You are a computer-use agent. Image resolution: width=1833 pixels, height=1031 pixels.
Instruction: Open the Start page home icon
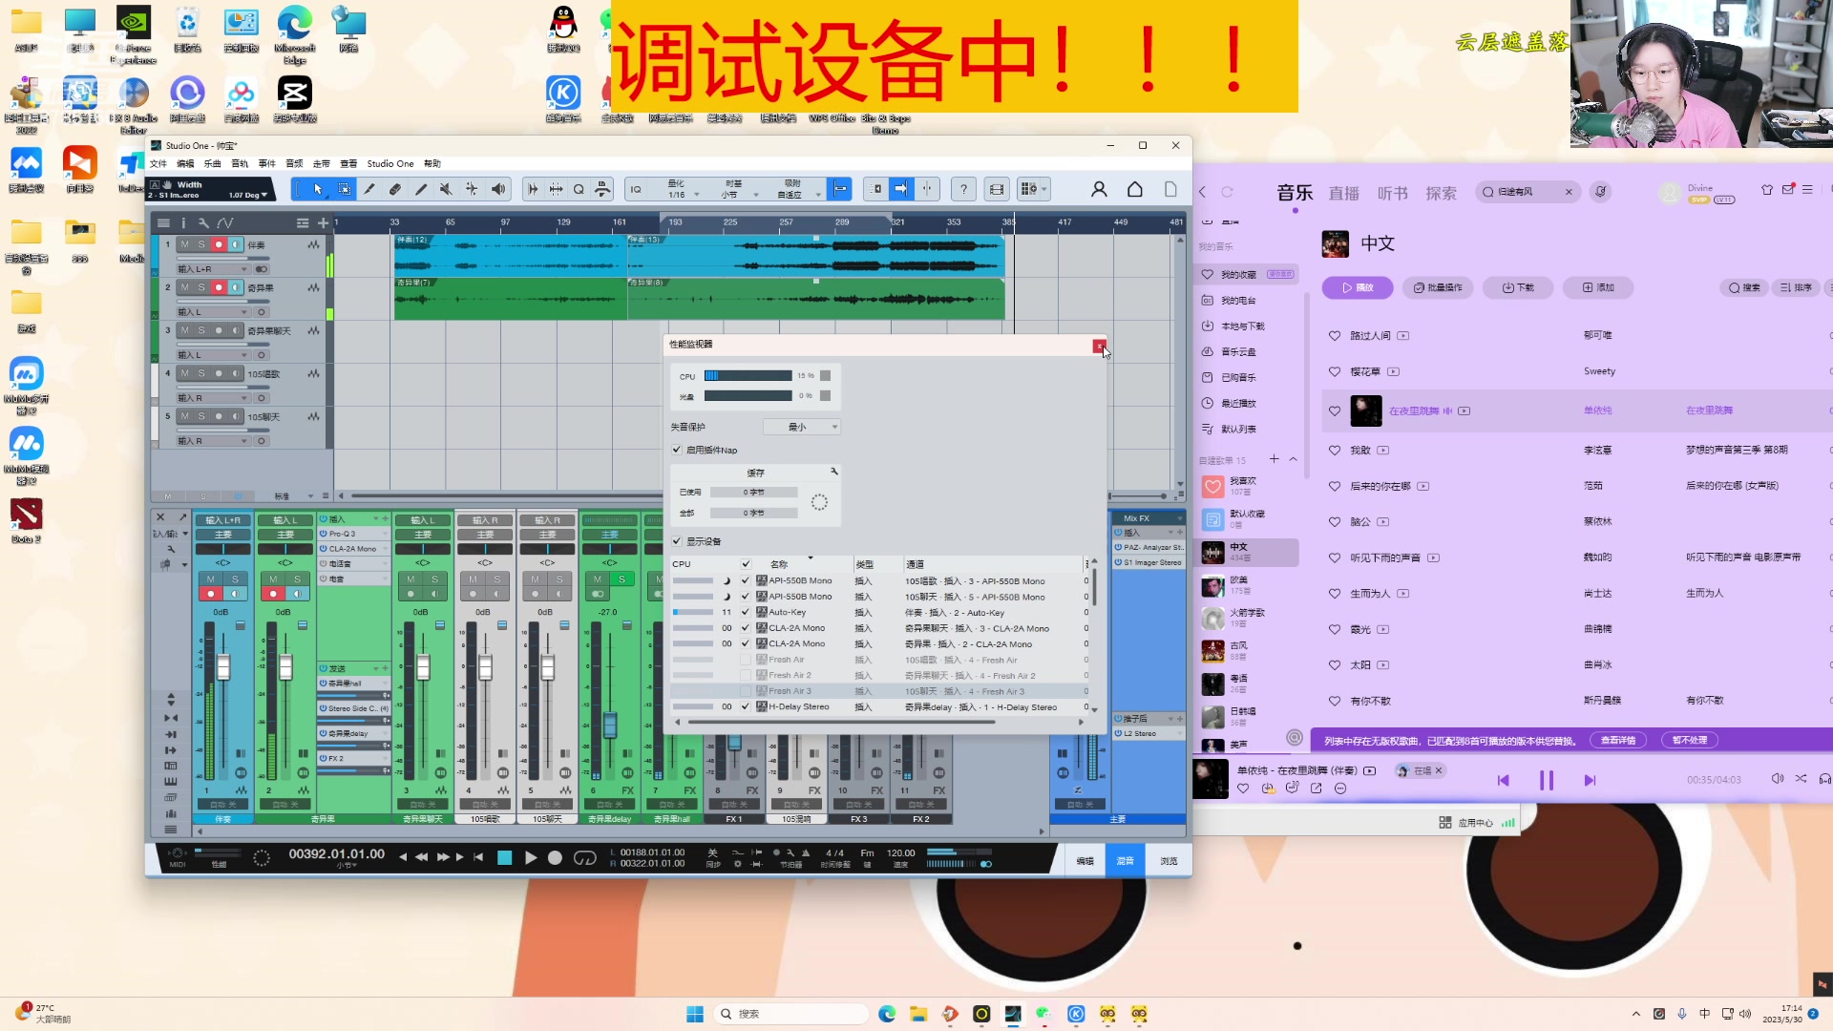point(1135,189)
